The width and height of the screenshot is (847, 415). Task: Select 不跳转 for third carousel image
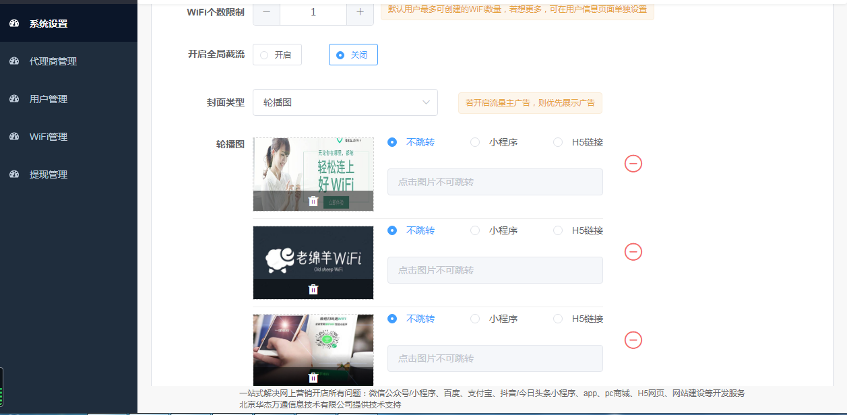411,319
